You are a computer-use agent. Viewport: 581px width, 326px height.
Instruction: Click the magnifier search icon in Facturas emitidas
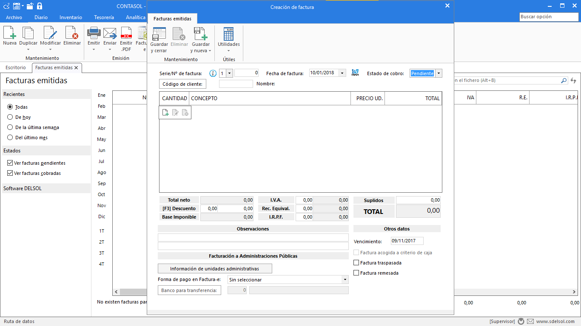tap(564, 80)
